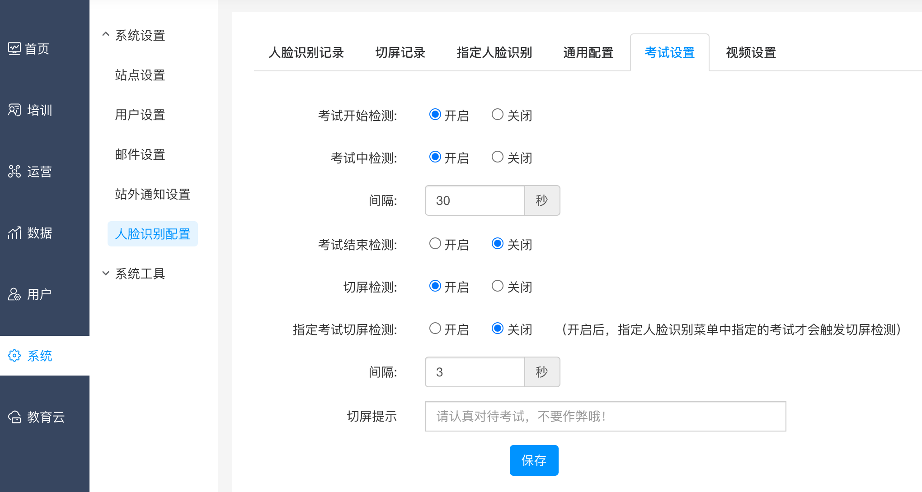Screen dimensions: 922x492
Task: Disable 考试开始检测 by selecting 关闭
Action: (498, 114)
